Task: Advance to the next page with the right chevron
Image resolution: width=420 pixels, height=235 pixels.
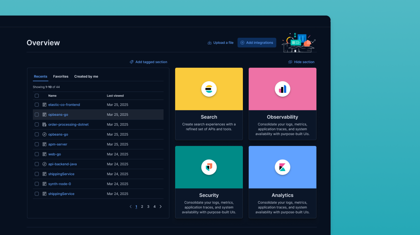Action: pyautogui.click(x=161, y=206)
